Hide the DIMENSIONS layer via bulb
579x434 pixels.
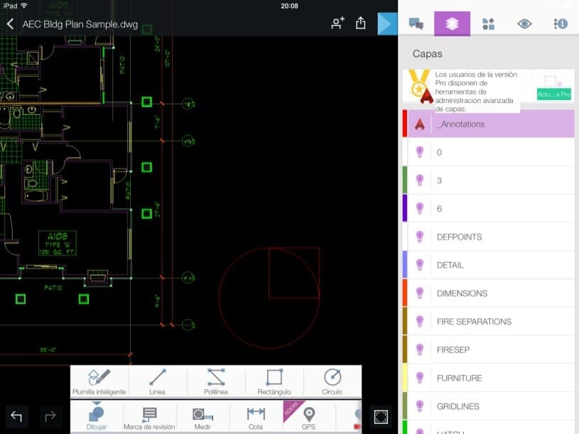[419, 293]
